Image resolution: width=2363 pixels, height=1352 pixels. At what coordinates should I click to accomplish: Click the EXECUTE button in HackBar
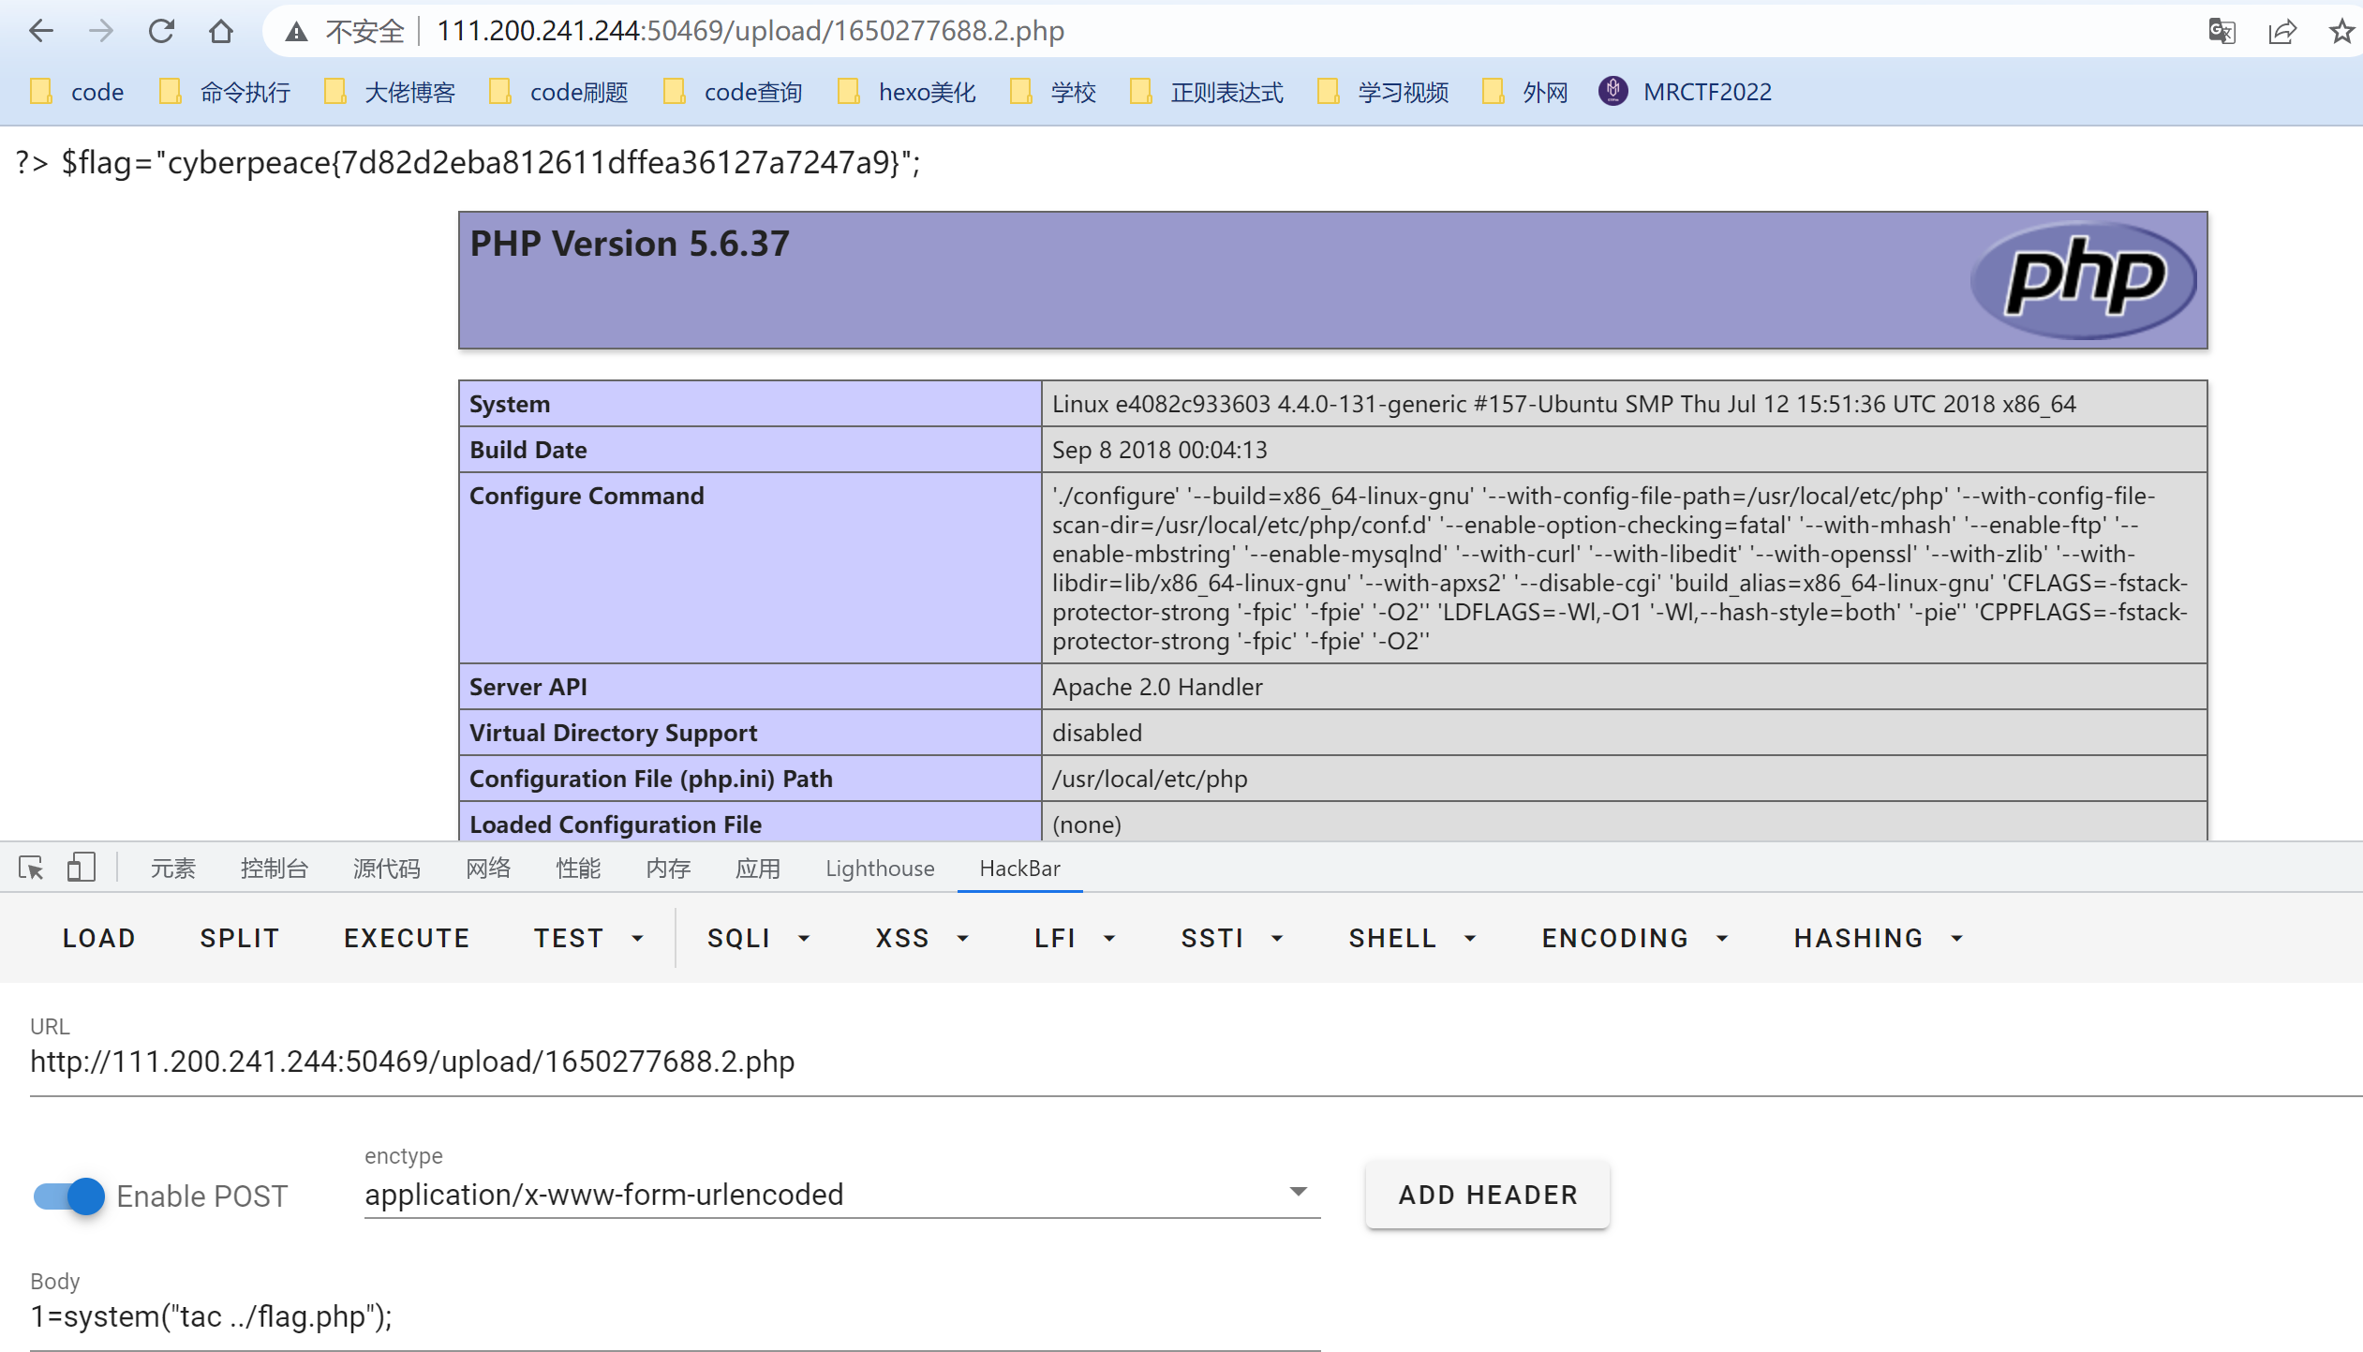point(407,939)
